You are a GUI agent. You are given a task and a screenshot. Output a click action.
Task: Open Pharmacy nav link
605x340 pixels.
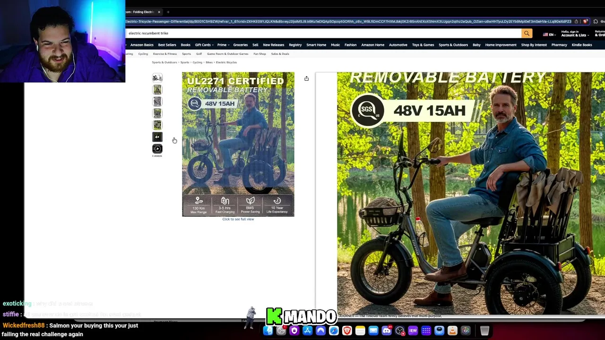point(559,45)
